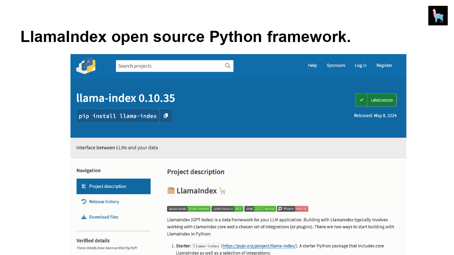Click the file box emoji before LlamaIndex
Image resolution: width=454 pixels, height=255 pixels.
(x=171, y=190)
